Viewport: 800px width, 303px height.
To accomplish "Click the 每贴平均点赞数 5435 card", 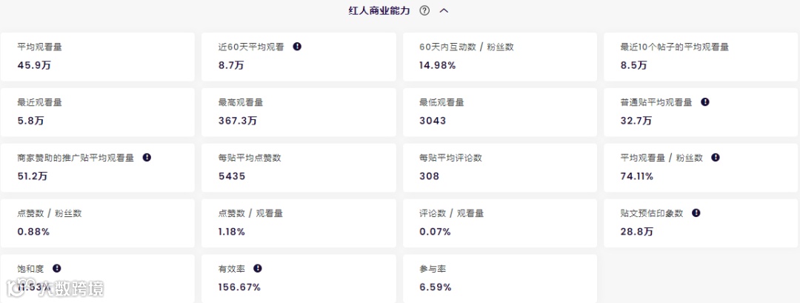I will pos(299,167).
